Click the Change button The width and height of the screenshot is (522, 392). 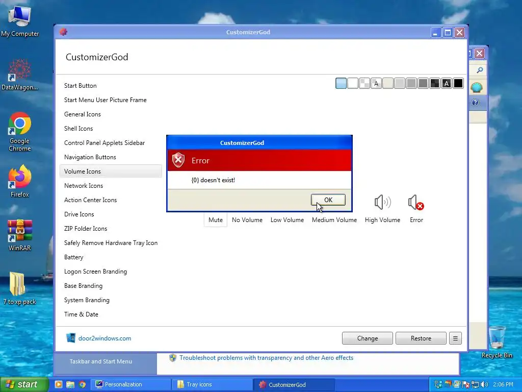[x=367, y=338]
